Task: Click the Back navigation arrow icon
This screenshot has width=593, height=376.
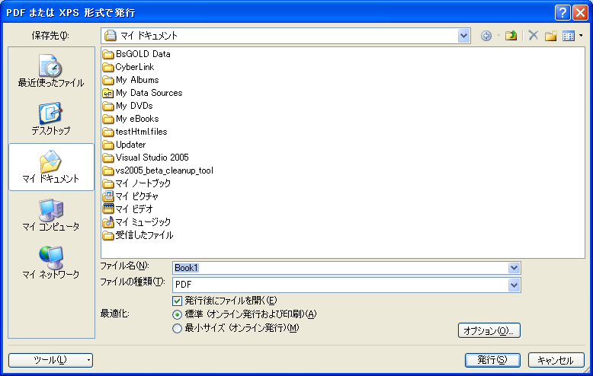Action: click(x=486, y=36)
